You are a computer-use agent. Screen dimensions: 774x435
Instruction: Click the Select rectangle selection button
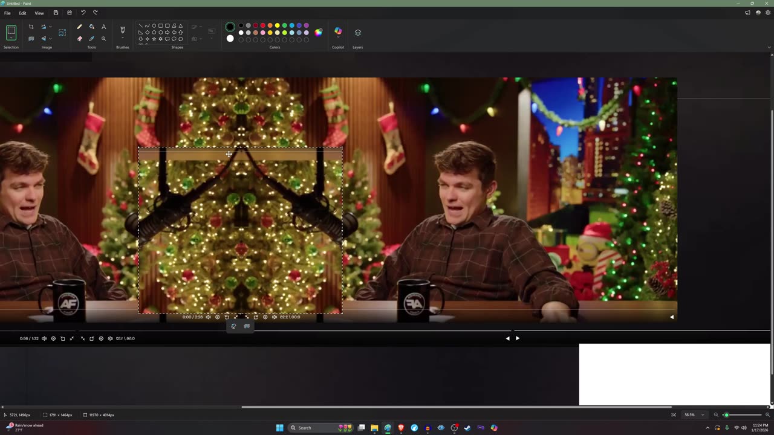point(11,32)
